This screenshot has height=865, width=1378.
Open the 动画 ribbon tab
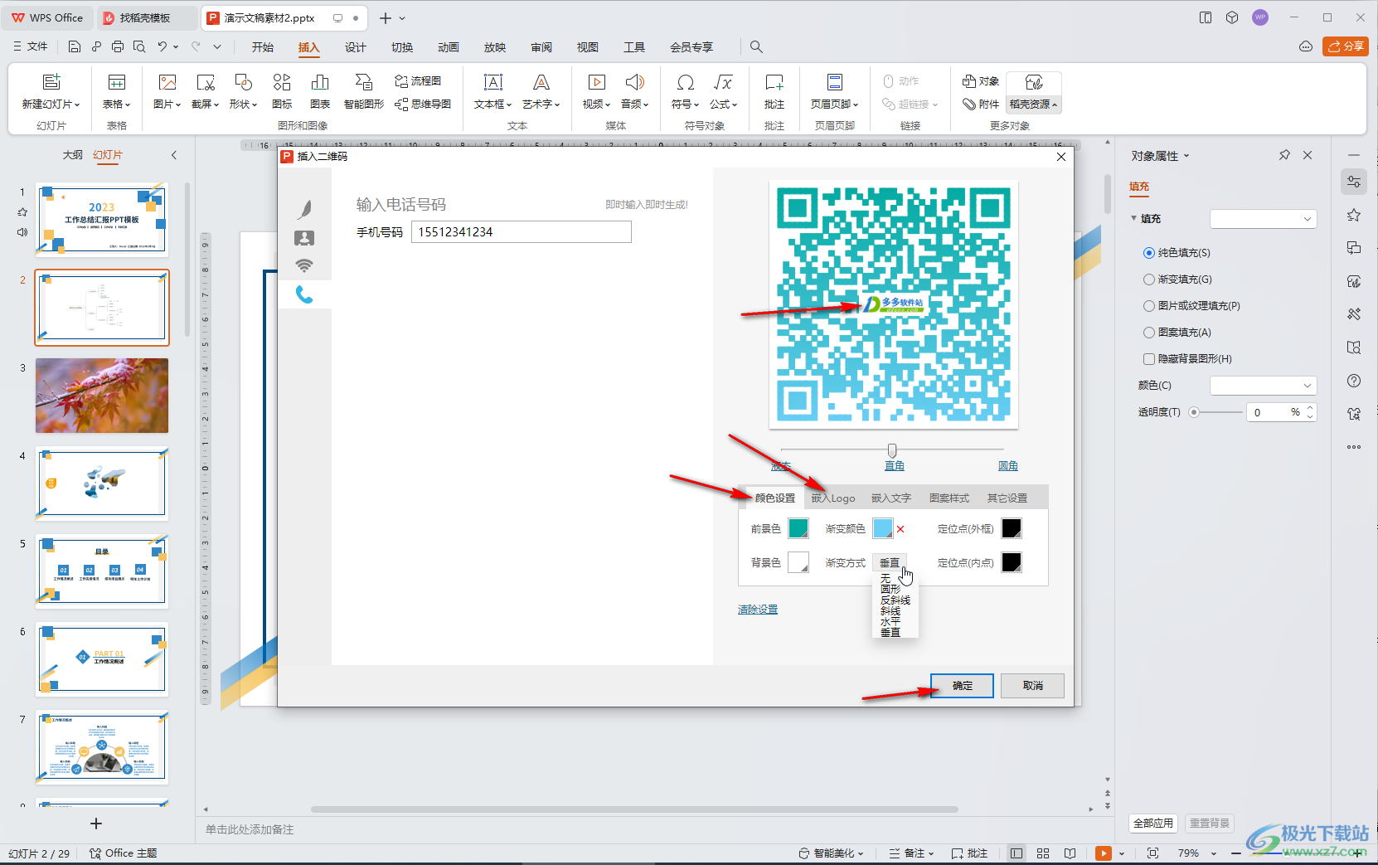coord(449,47)
